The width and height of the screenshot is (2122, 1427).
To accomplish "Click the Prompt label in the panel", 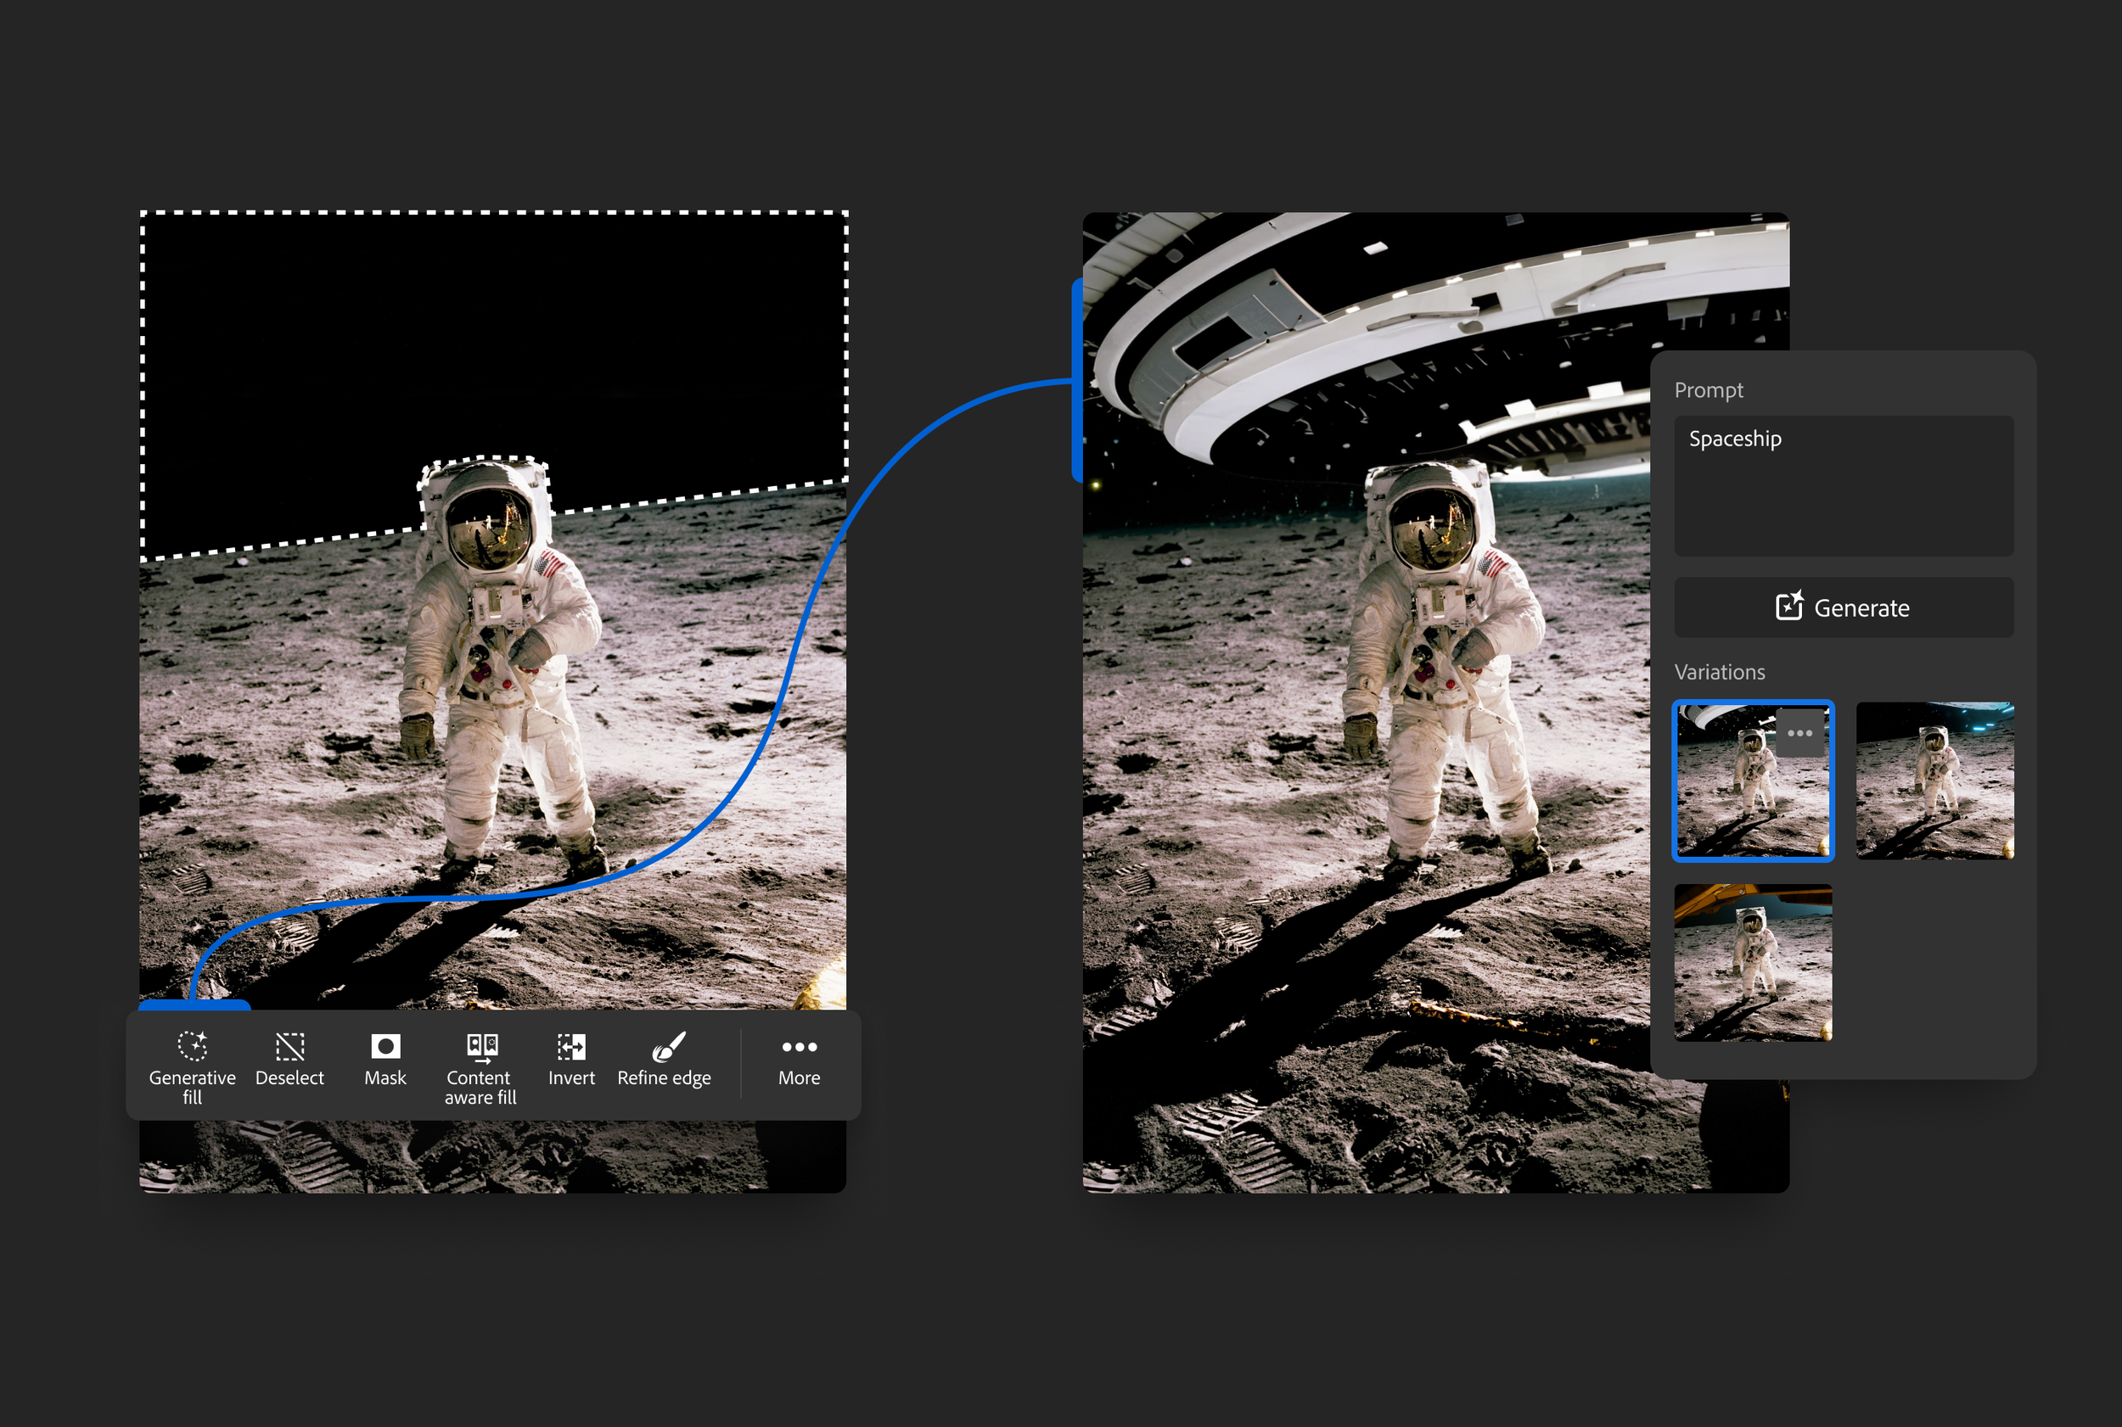I will click(1708, 389).
